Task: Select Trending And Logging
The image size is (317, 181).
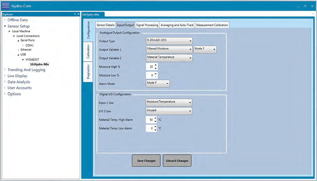Action: [x=27, y=70]
